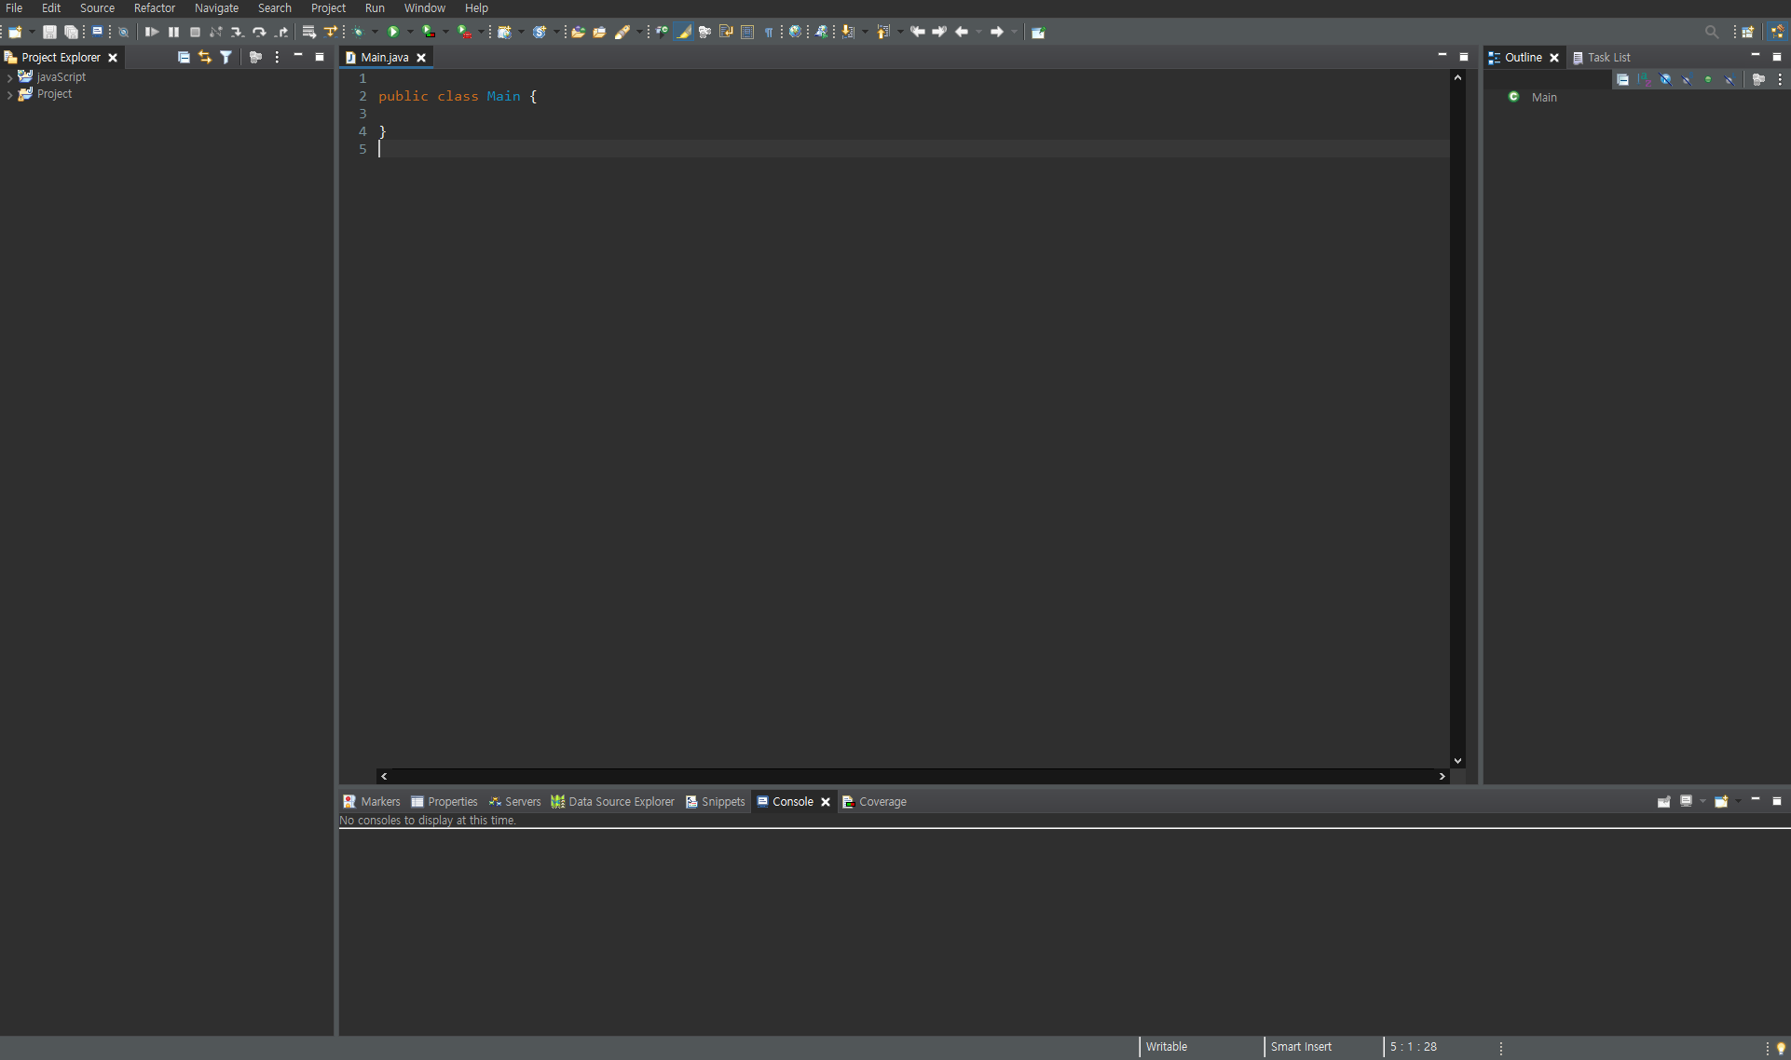Toggle Hide Fields in Outline
This screenshot has height=1060, width=1791.
coord(1665,80)
